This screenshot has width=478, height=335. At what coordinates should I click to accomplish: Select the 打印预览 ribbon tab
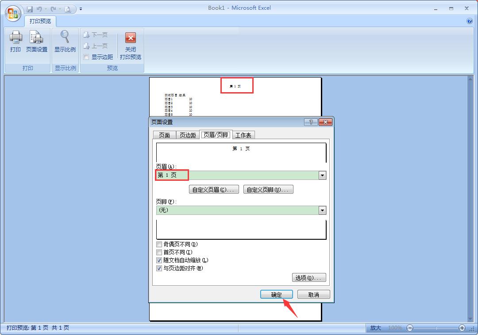pyautogui.click(x=40, y=21)
